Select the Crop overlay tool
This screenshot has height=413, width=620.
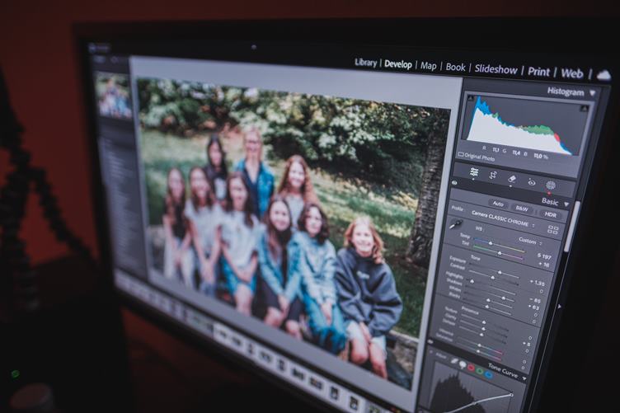coord(493,176)
